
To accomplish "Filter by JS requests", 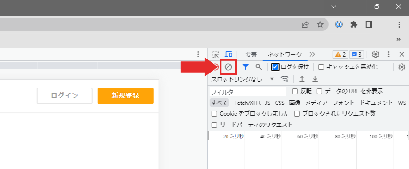I will 268,103.
